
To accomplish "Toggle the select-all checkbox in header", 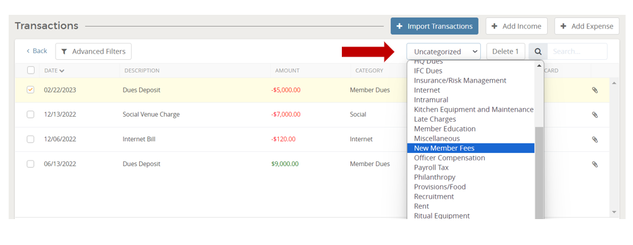I will pyautogui.click(x=31, y=70).
